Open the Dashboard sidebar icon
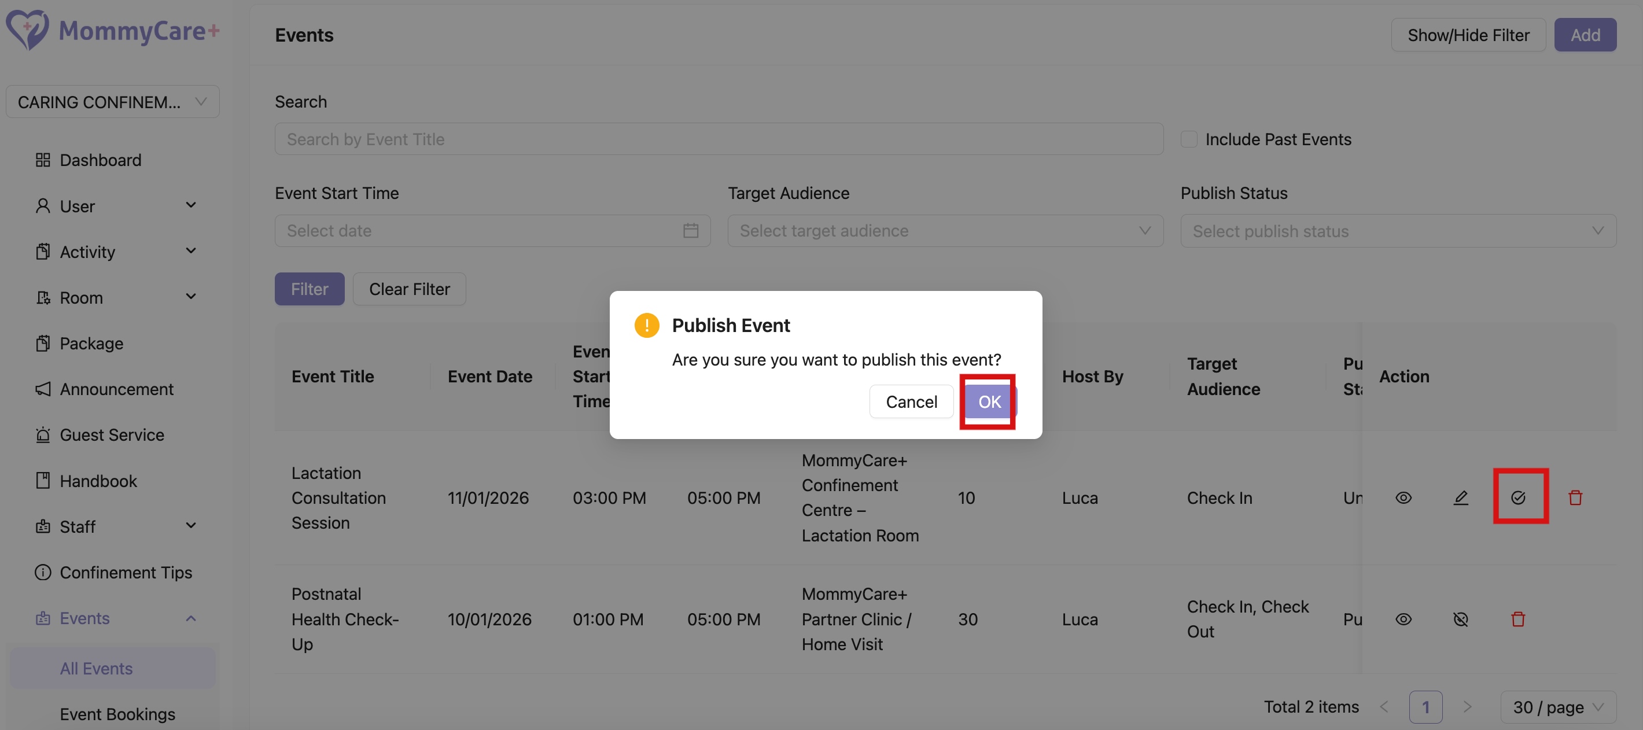This screenshot has width=1643, height=730. point(43,160)
